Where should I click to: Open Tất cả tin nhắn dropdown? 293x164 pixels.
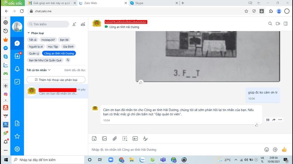(39, 70)
